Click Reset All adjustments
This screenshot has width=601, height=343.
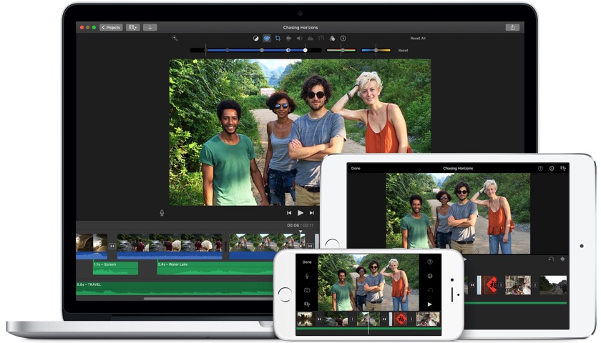point(417,38)
